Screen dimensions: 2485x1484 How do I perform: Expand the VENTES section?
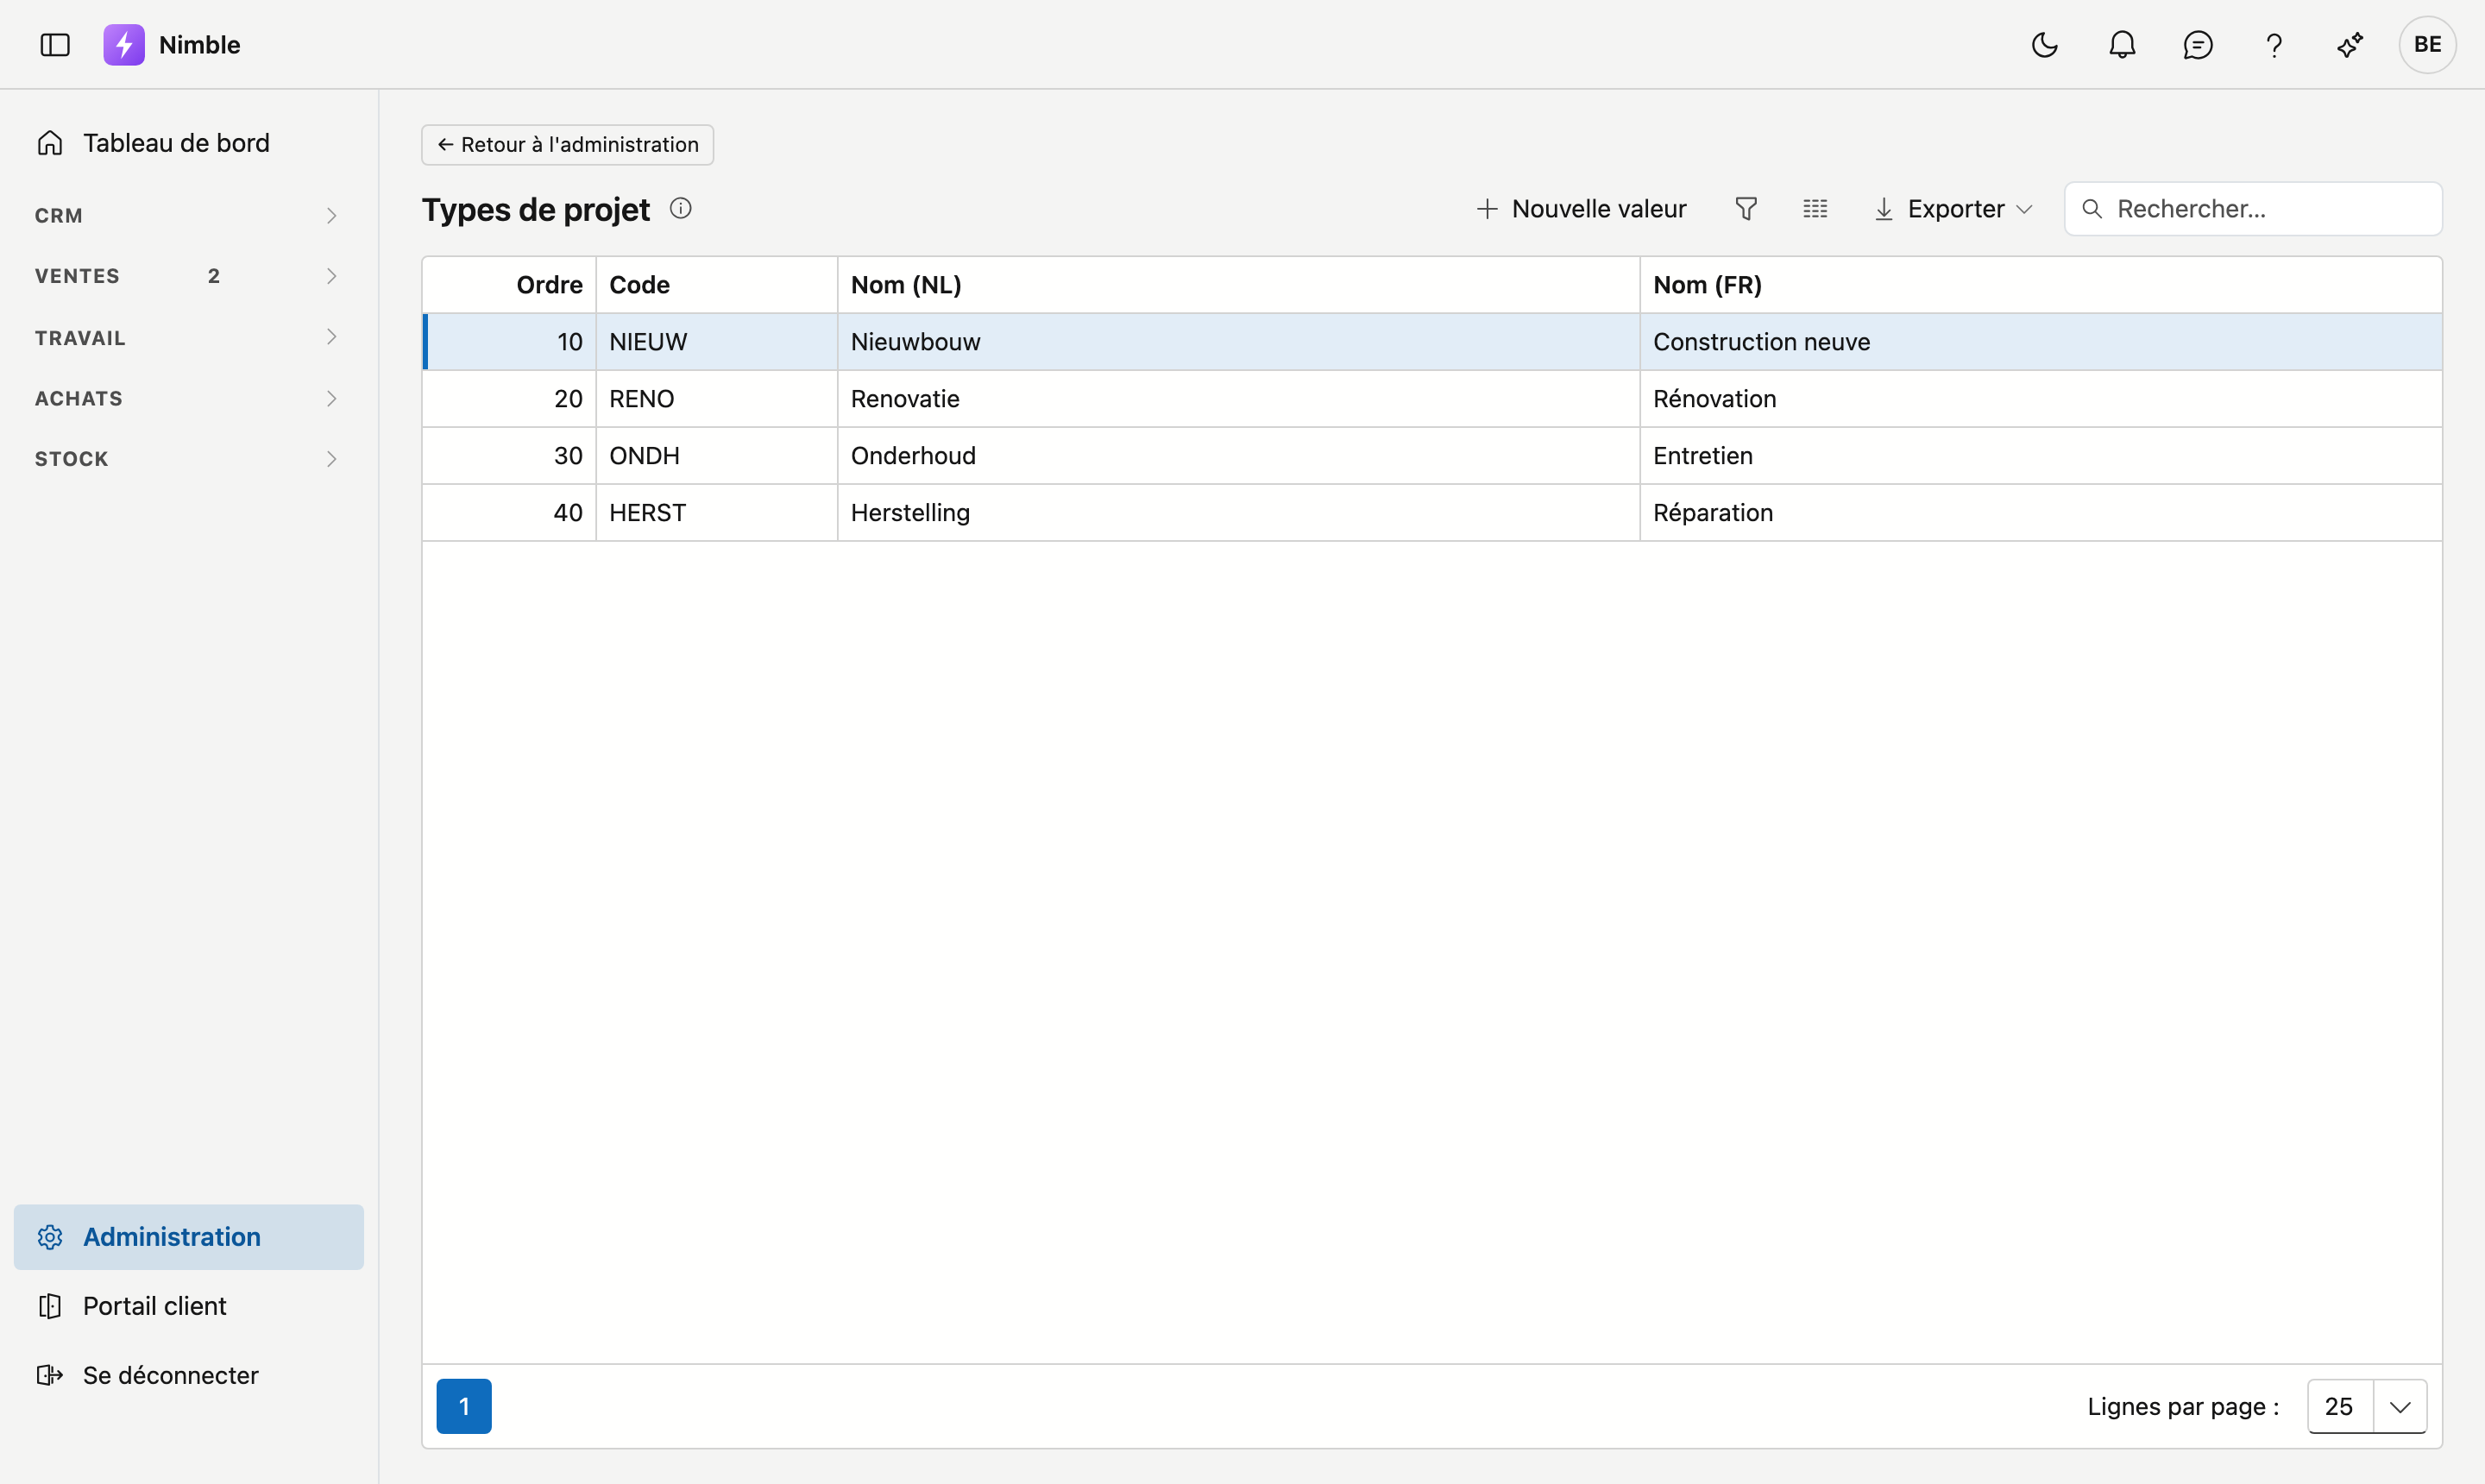tap(189, 276)
